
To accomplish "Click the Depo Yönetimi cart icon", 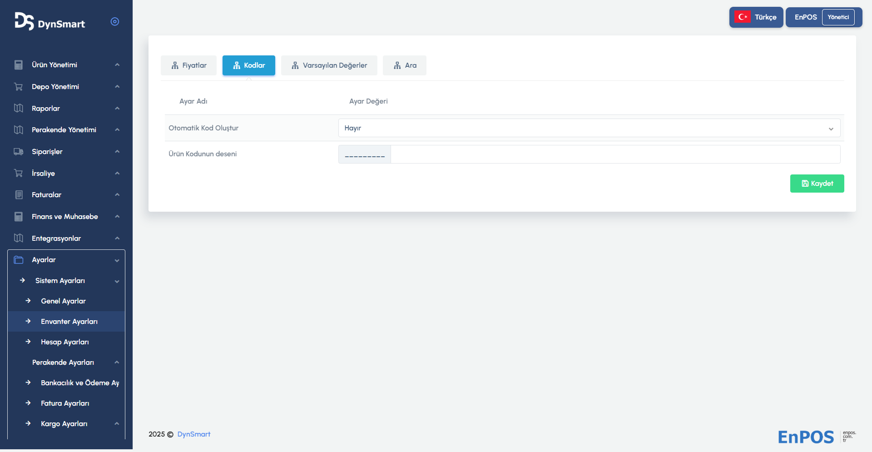I will coord(19,87).
